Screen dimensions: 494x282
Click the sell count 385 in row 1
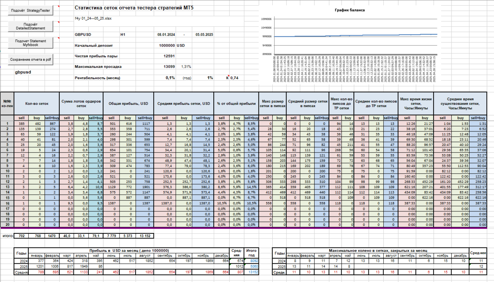pos(21,124)
